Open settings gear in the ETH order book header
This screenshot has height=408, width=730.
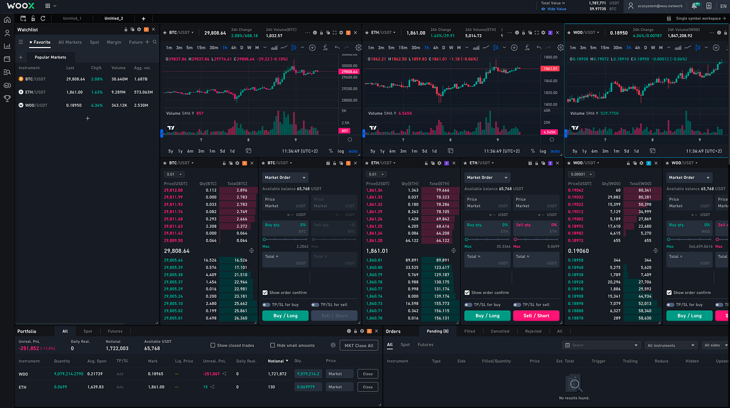click(x=440, y=163)
